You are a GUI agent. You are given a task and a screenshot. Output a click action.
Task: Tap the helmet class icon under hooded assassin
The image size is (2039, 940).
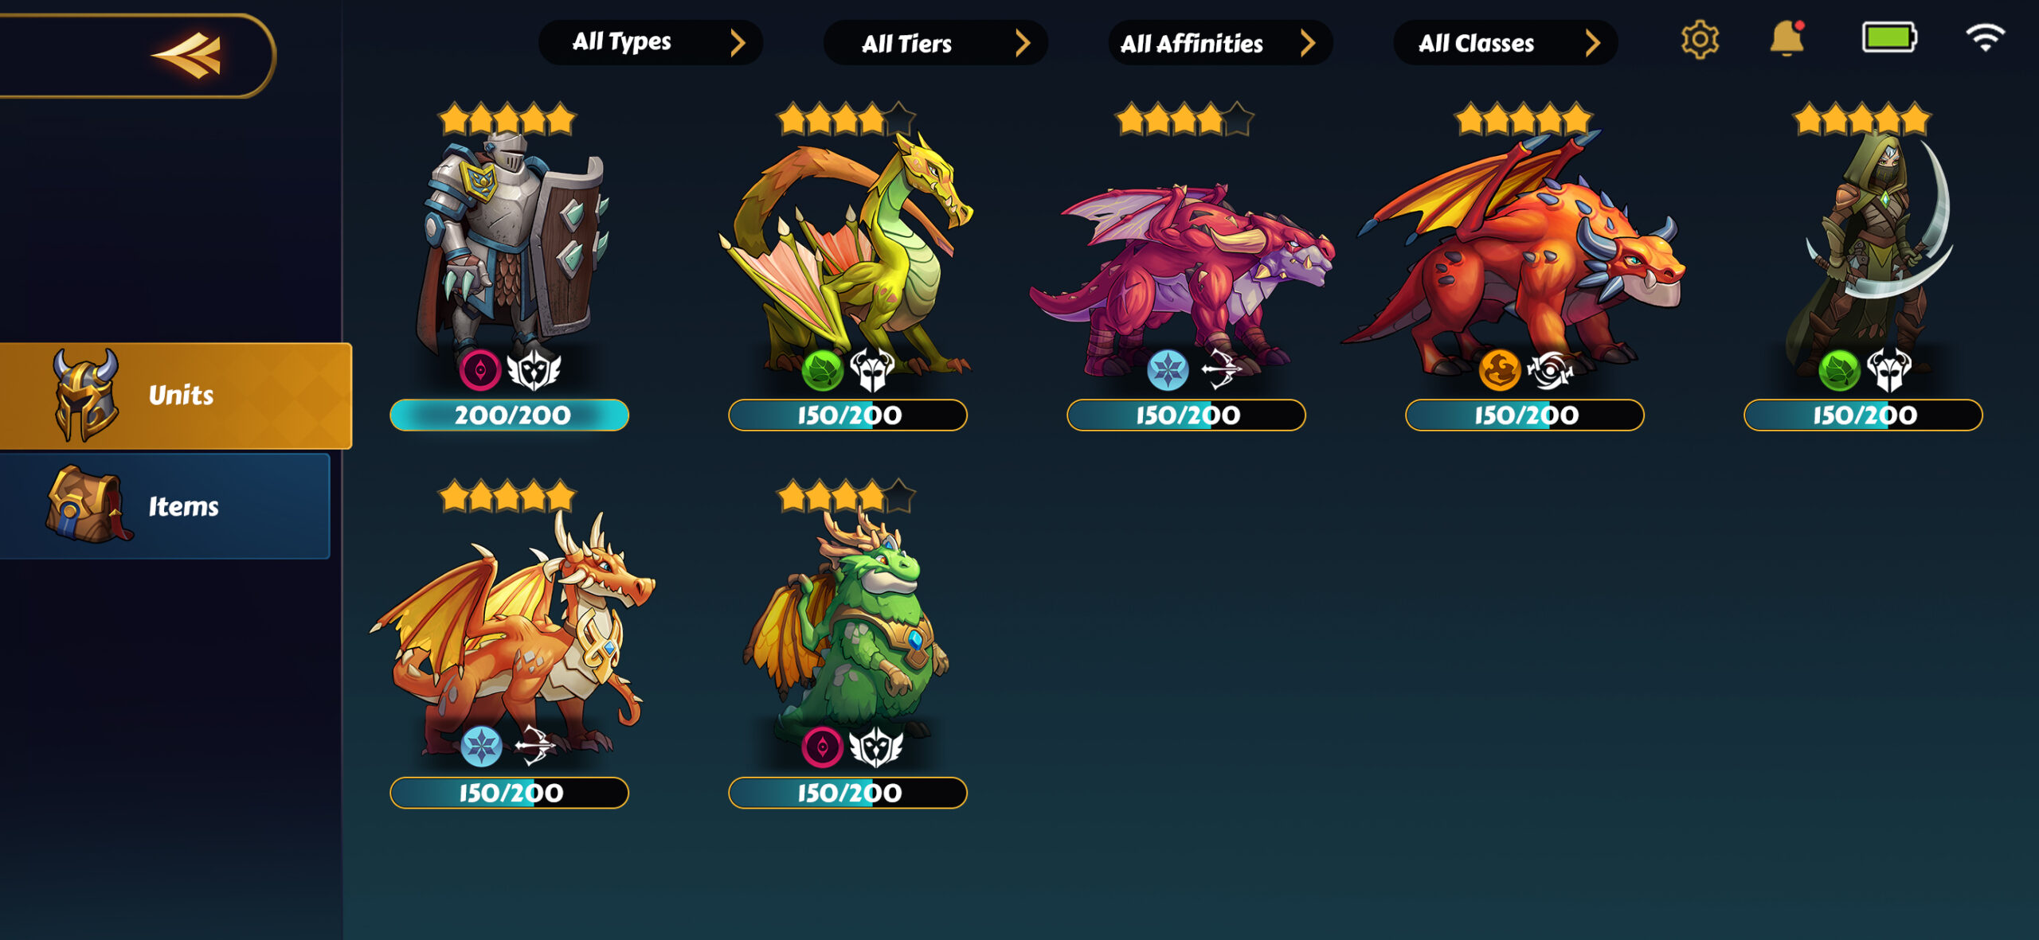click(1888, 370)
